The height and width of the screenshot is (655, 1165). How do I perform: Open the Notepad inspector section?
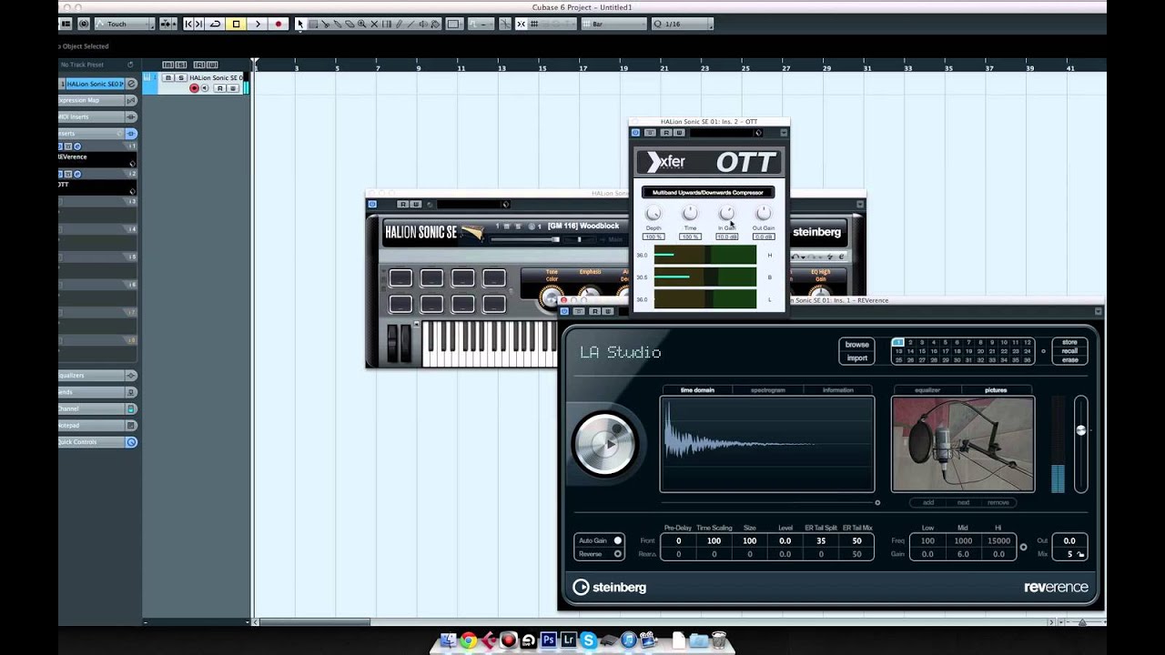click(x=97, y=425)
